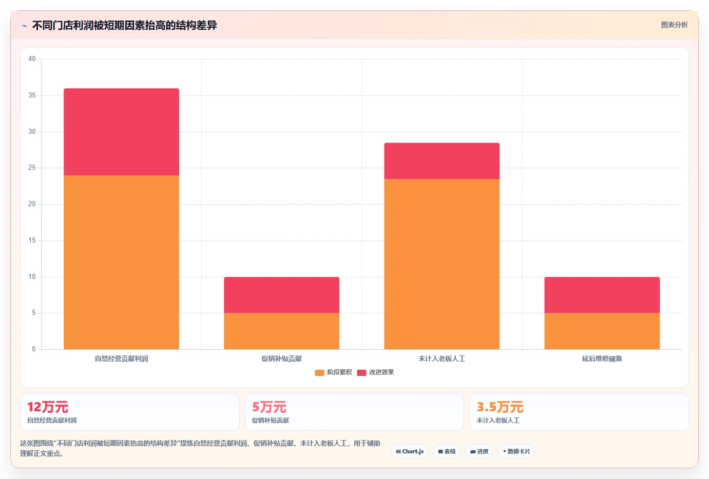Click the 5万元 data card
The width and height of the screenshot is (709, 479).
(354, 412)
